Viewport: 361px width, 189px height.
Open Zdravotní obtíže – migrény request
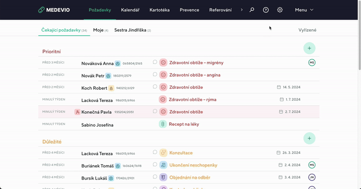click(x=196, y=63)
